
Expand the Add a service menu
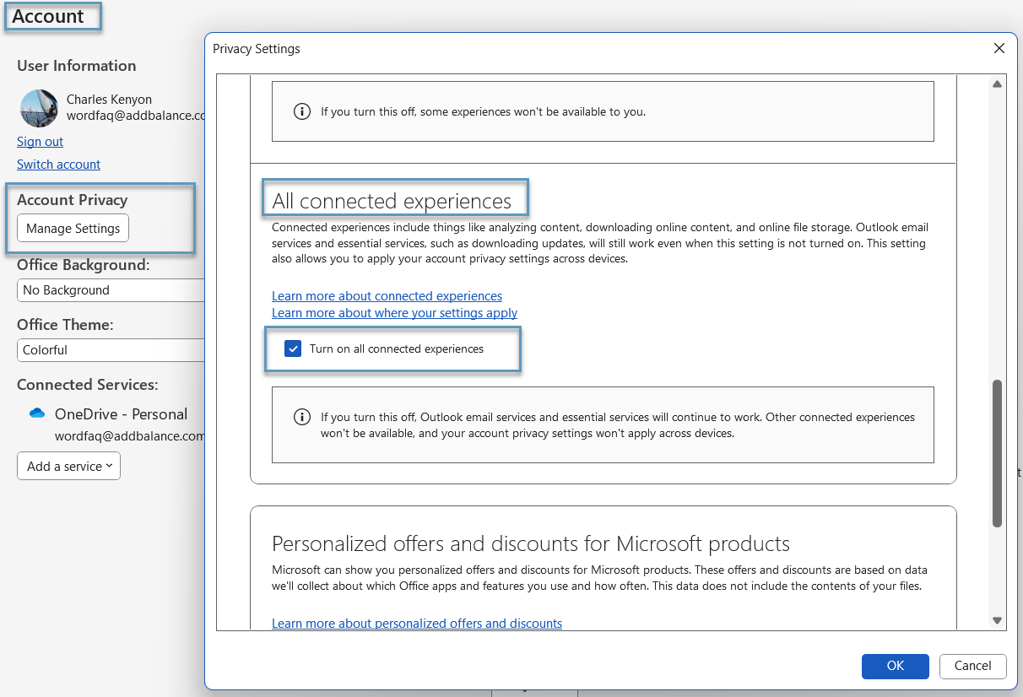(68, 467)
